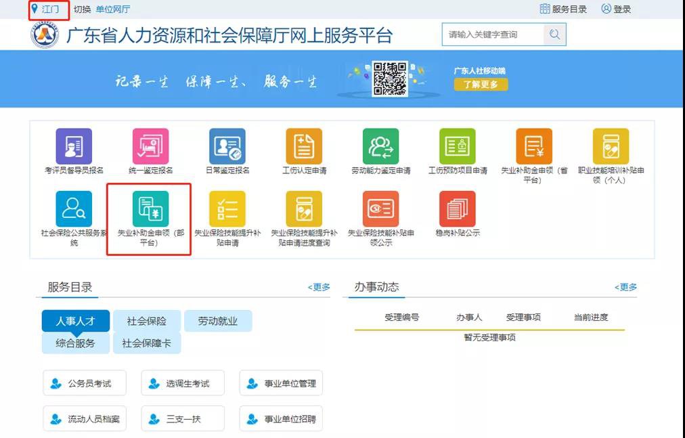Viewport: 685px width, 438px height.
Task: Open 考评员督导员报名 service icon
Action: (73, 146)
